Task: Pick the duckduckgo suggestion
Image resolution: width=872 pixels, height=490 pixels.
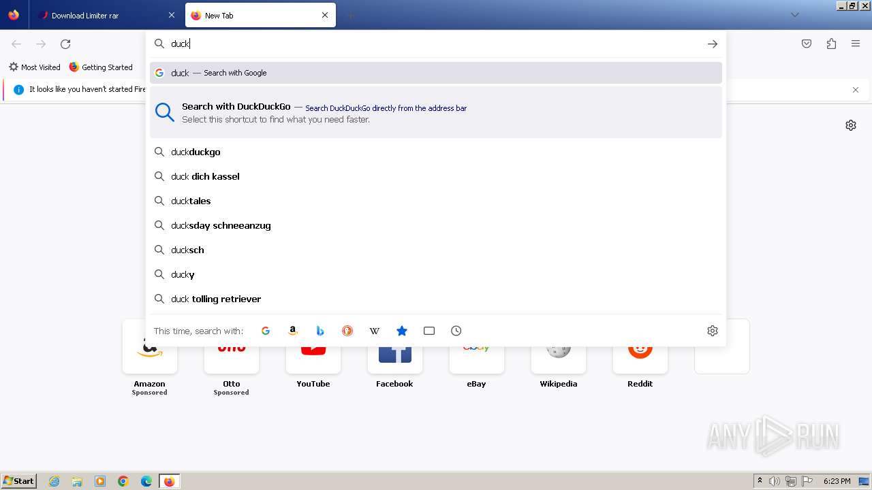Action: click(x=436, y=152)
